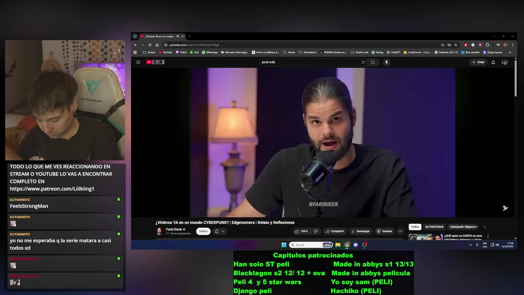Image resolution: width=524 pixels, height=295 pixels.
Task: Select the 'Cyberpunk: Edgerunners' chip
Action: pyautogui.click(x=463, y=227)
